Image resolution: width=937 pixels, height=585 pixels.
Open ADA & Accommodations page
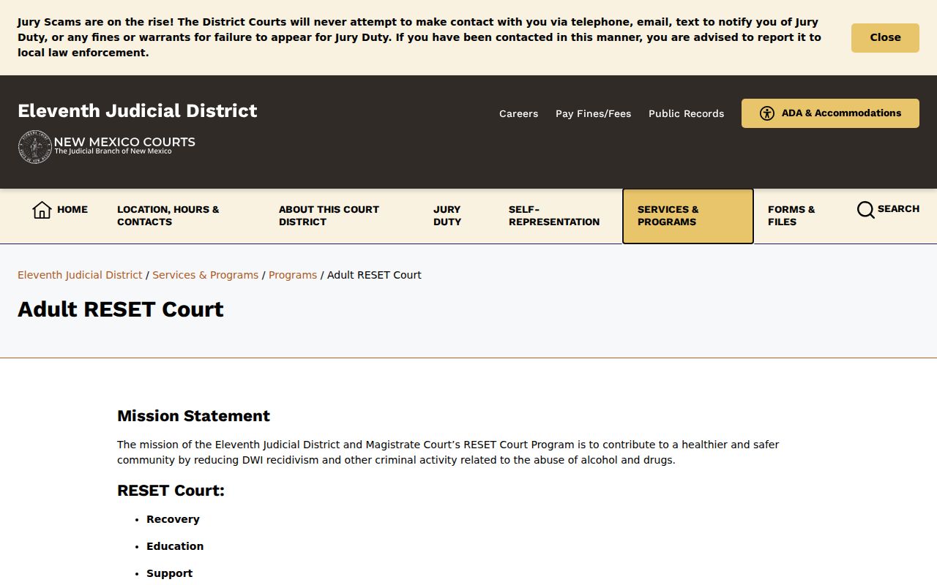[x=830, y=113]
